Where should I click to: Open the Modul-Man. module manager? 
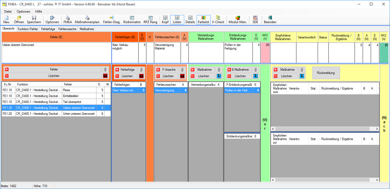pyautogui.click(x=237, y=20)
